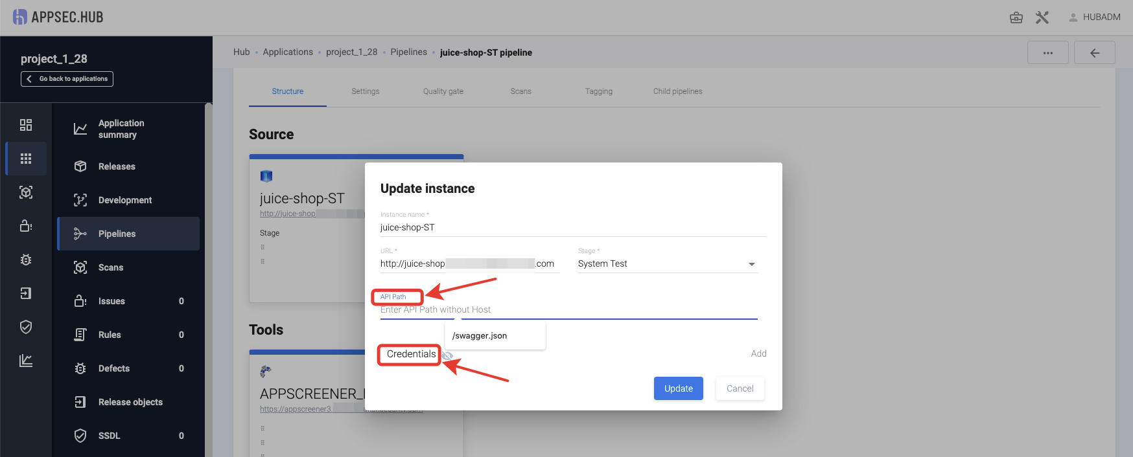Click the briefcase icon in top header
1133x457 pixels.
click(x=1016, y=17)
